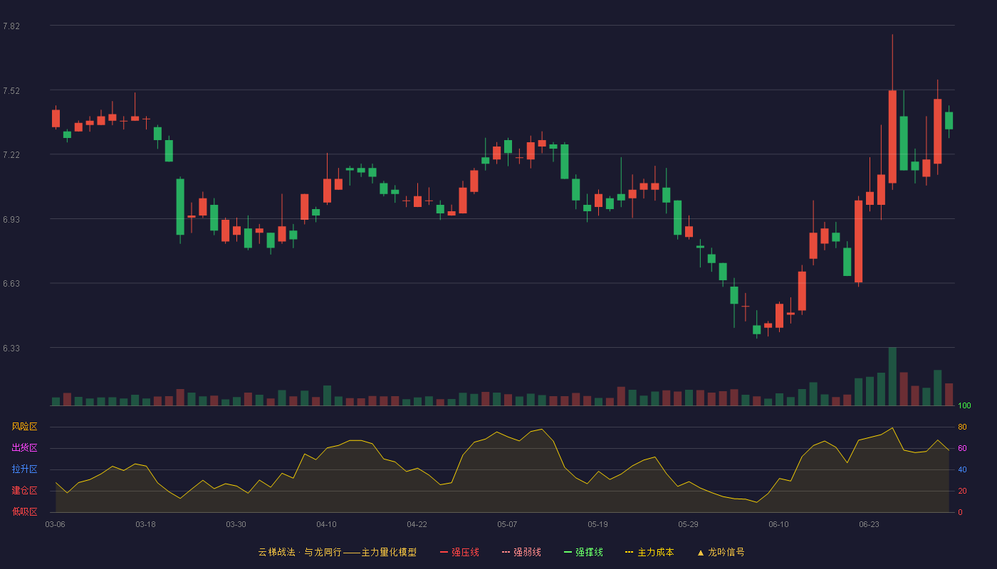997x569 pixels.
Task: Click the 6.63 price axis label
Action: (x=11, y=284)
